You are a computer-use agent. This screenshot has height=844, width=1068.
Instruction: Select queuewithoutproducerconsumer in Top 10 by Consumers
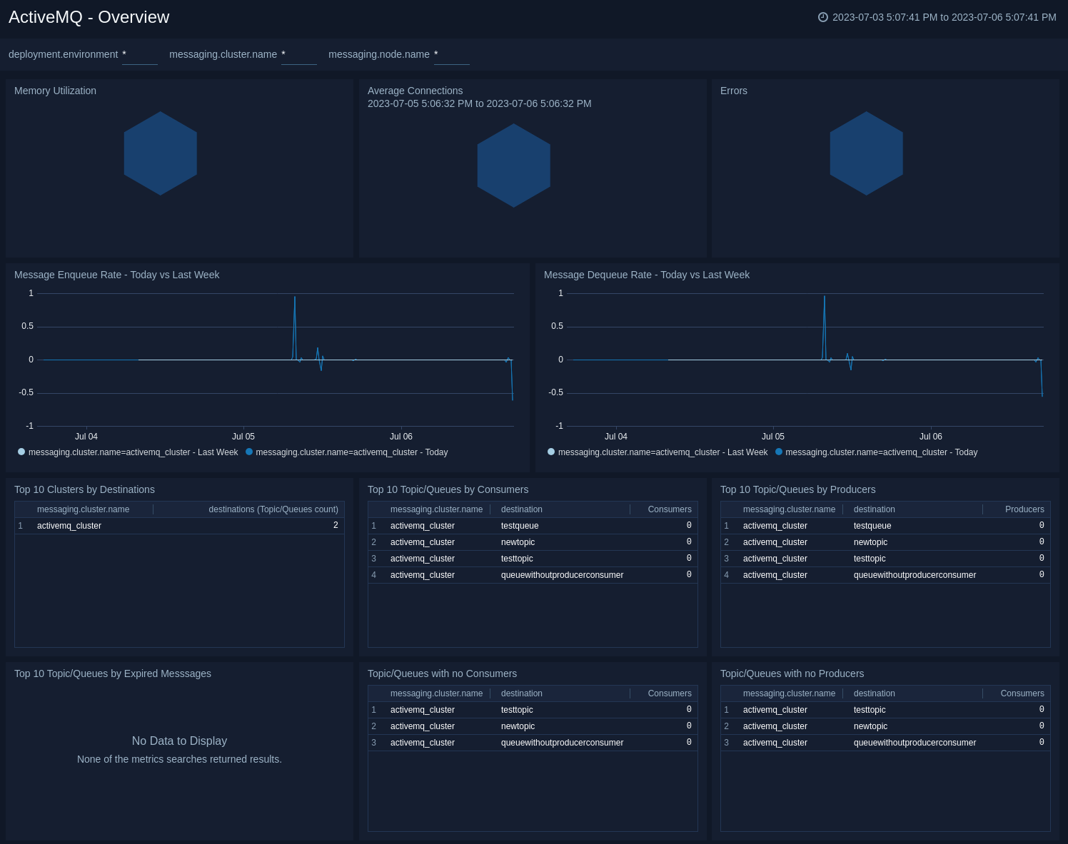click(x=563, y=575)
